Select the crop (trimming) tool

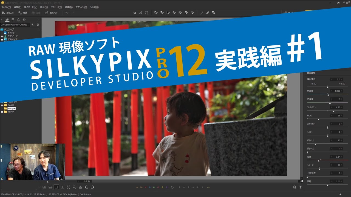point(135,13)
